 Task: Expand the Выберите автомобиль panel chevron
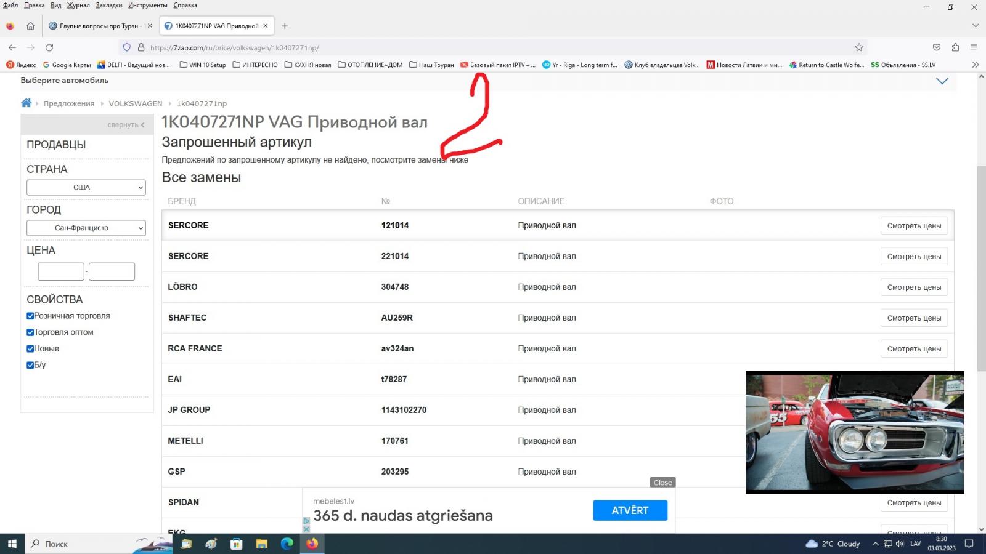point(942,81)
